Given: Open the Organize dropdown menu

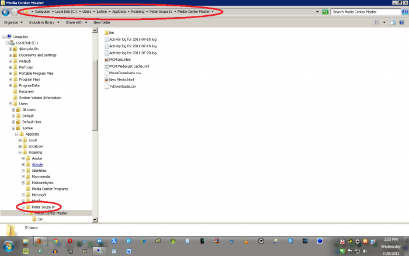Looking at the screenshot, I should [13, 22].
